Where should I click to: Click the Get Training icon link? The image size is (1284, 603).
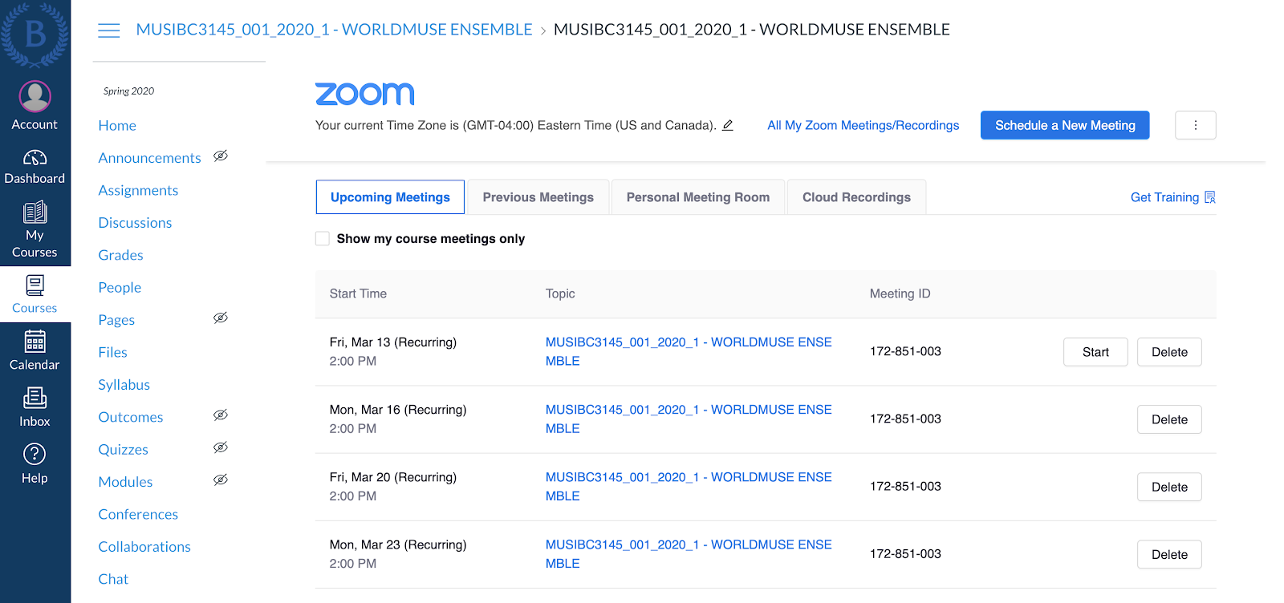pyautogui.click(x=1210, y=197)
